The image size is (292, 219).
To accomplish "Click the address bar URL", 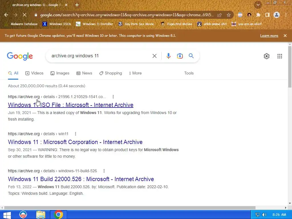I will (x=127, y=15).
